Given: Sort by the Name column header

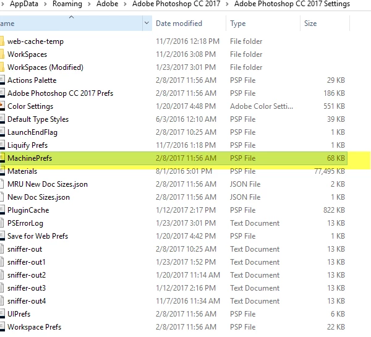Looking at the screenshot, I should pyautogui.click(x=71, y=23).
